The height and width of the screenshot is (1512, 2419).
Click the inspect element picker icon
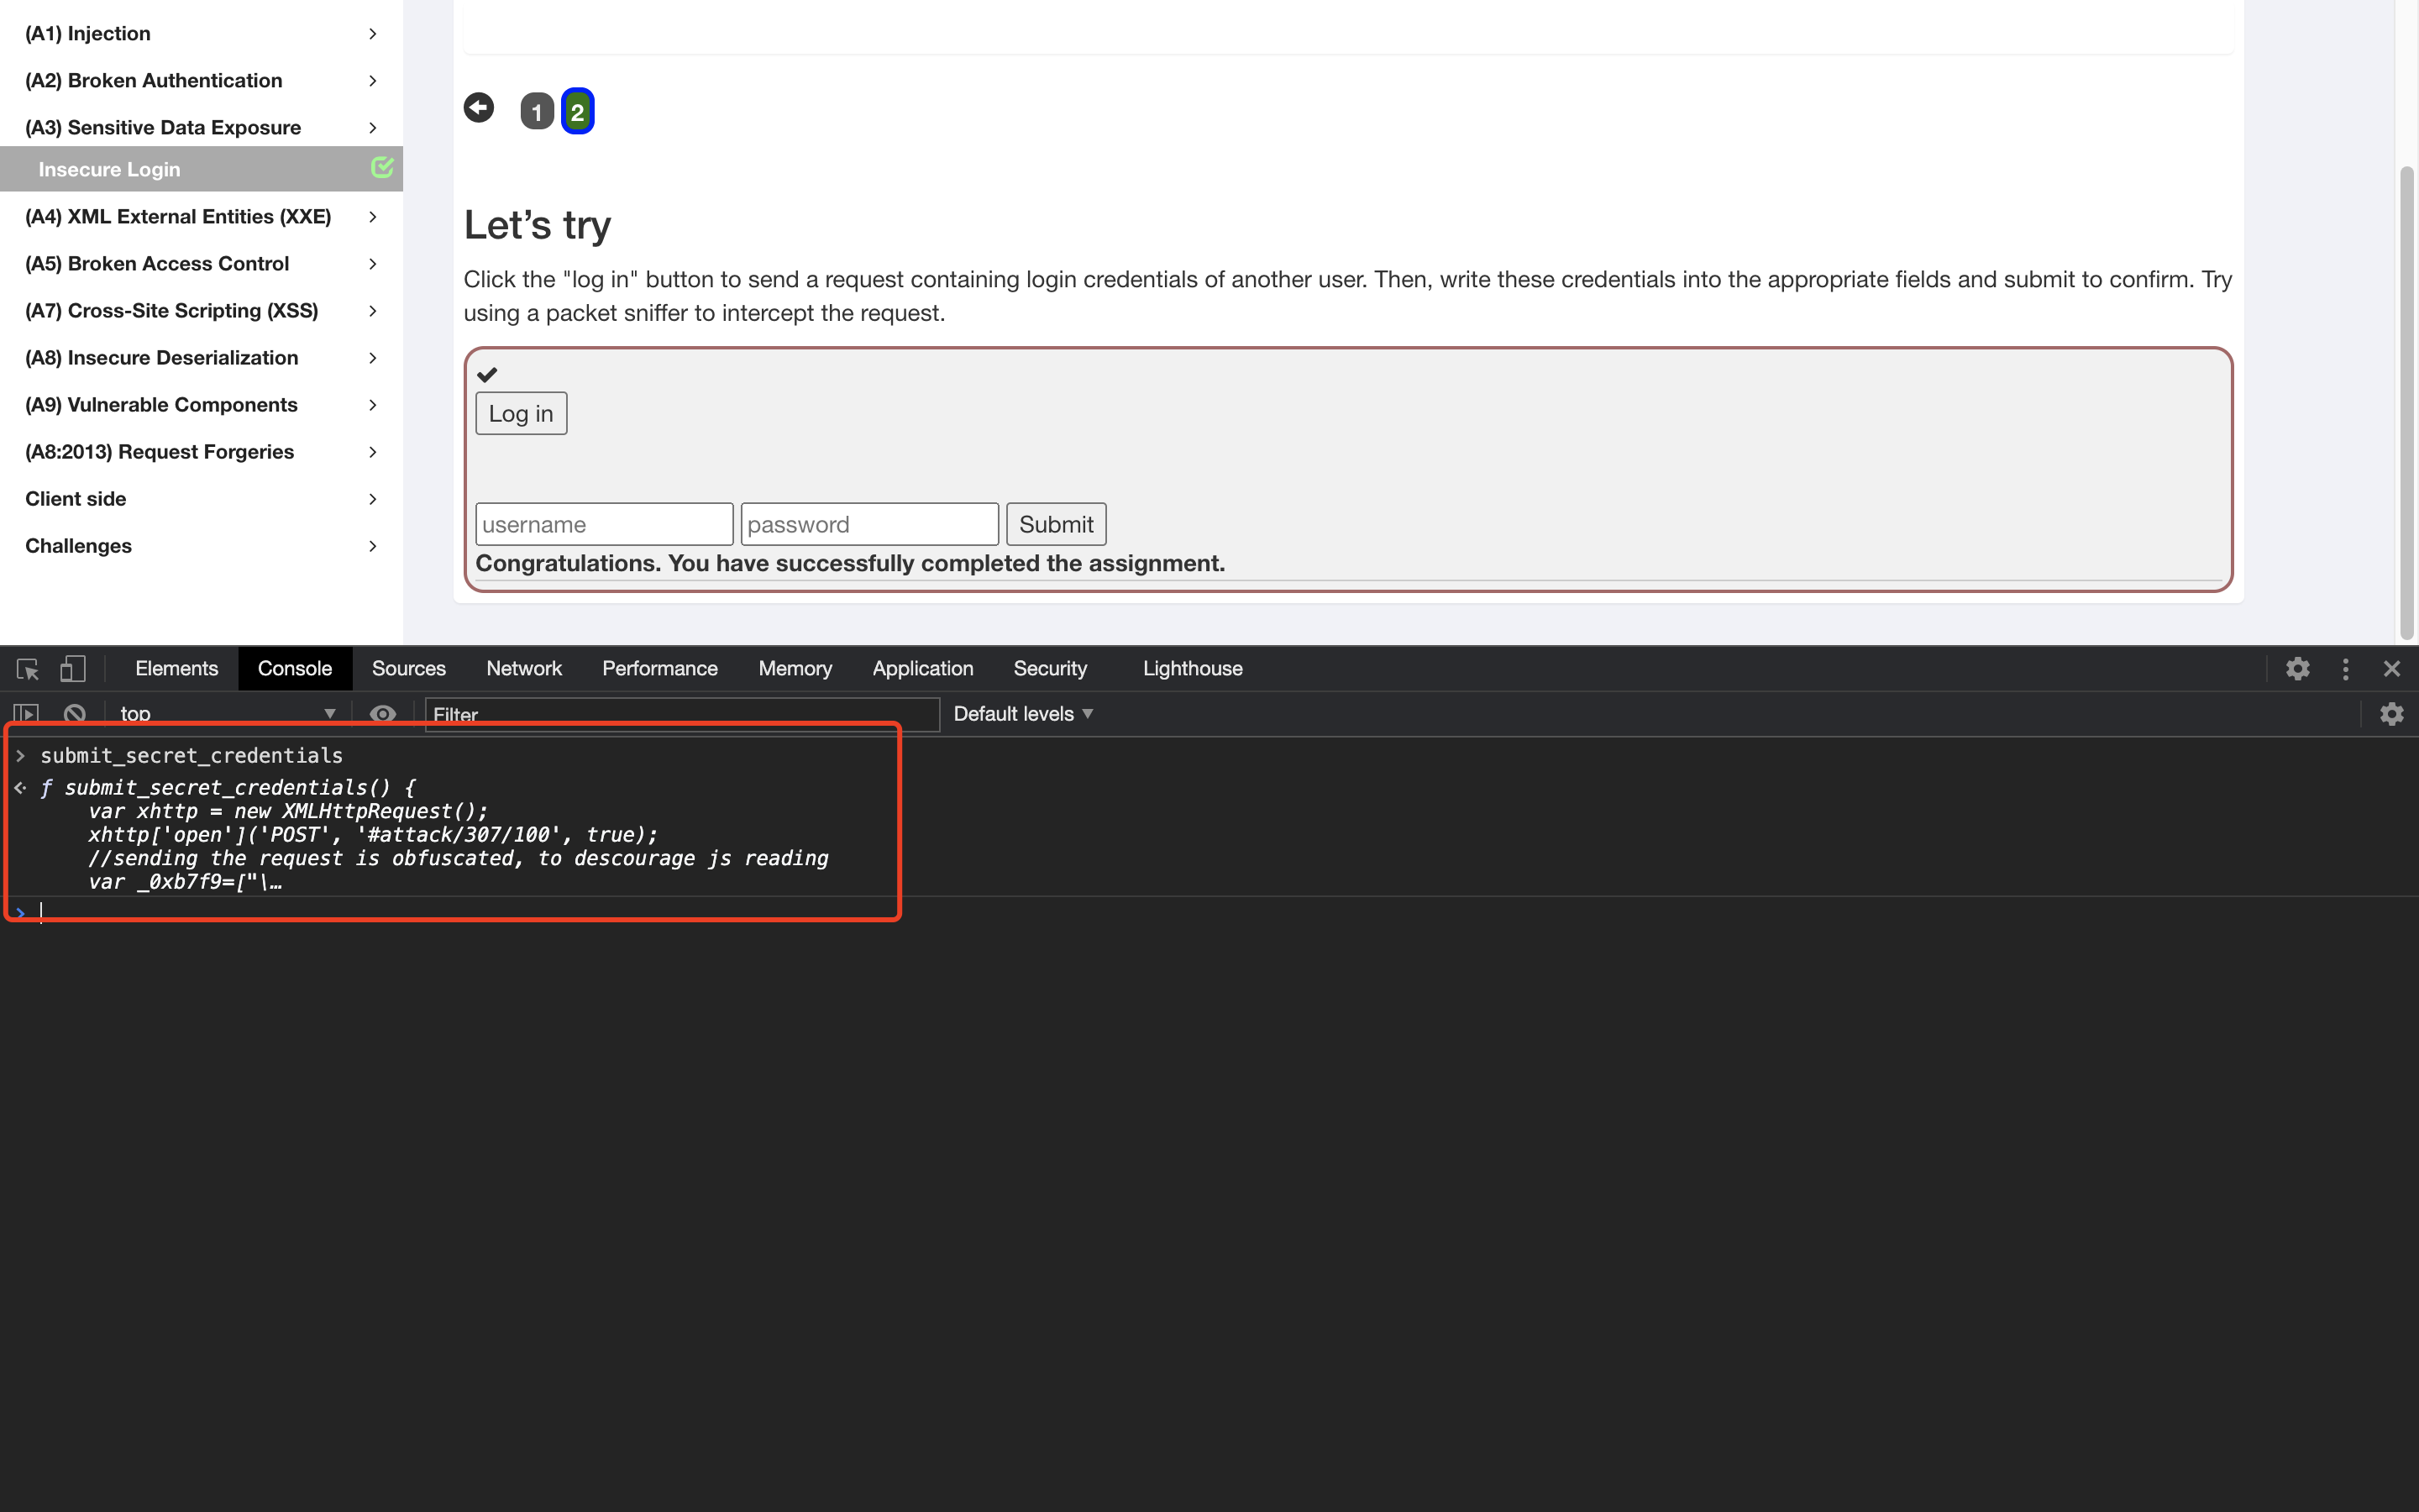click(27, 669)
